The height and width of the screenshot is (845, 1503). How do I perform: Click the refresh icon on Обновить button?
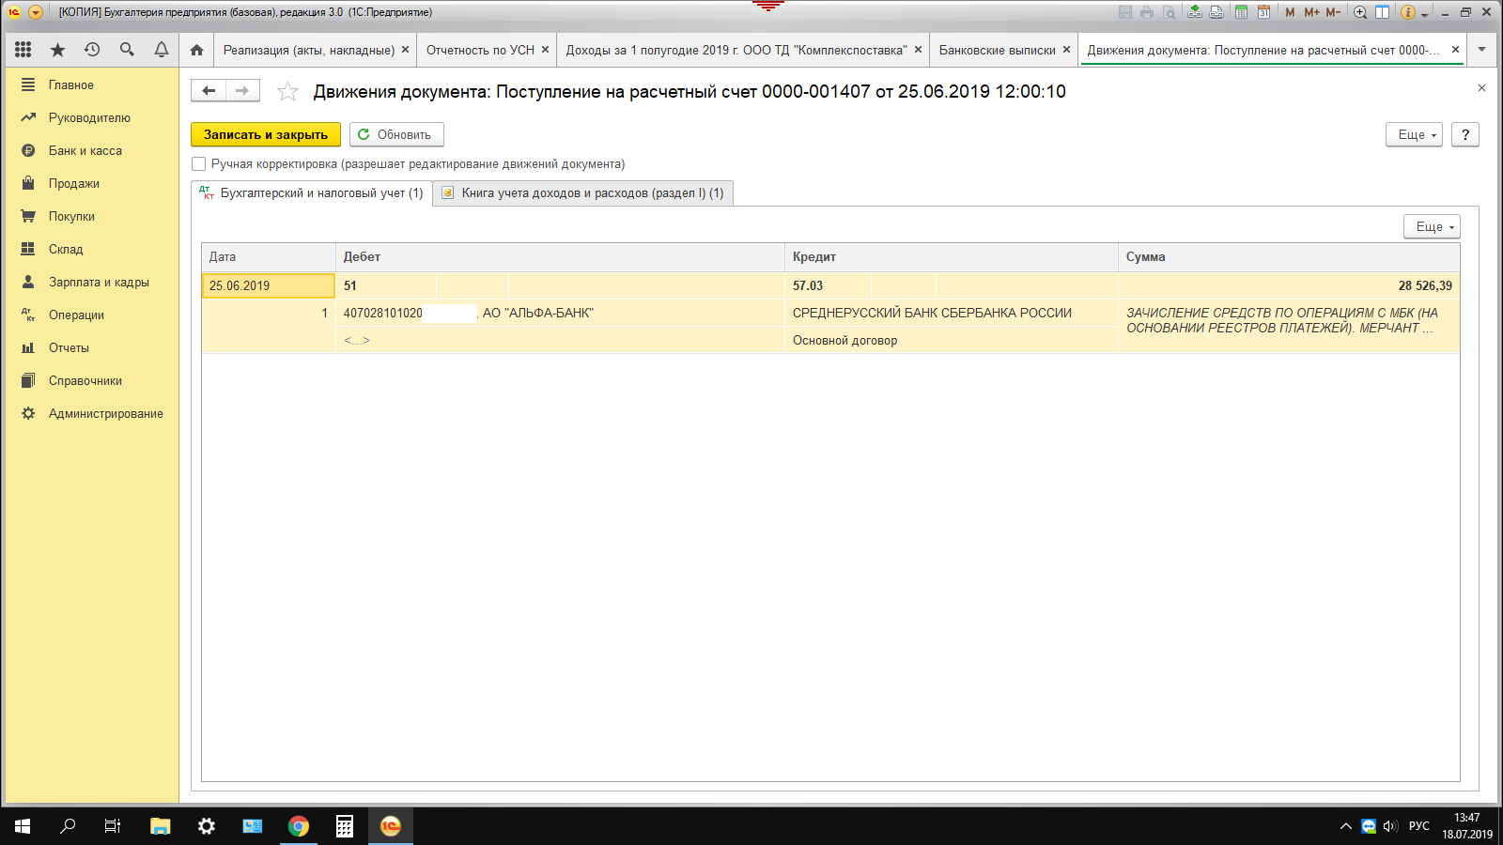point(364,134)
